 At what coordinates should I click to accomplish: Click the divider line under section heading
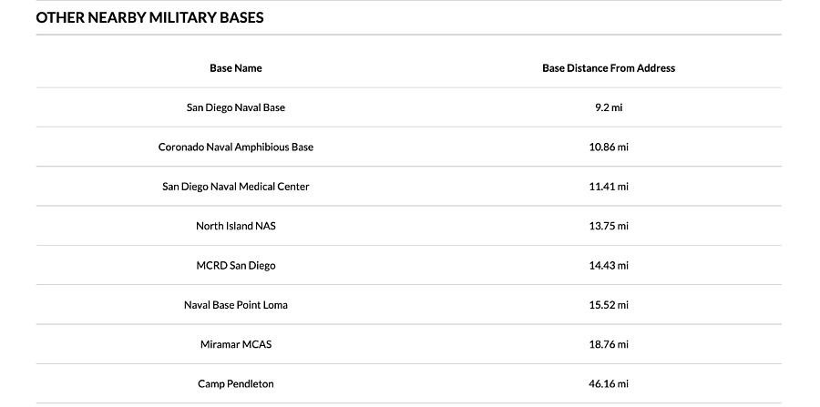pos(409,35)
